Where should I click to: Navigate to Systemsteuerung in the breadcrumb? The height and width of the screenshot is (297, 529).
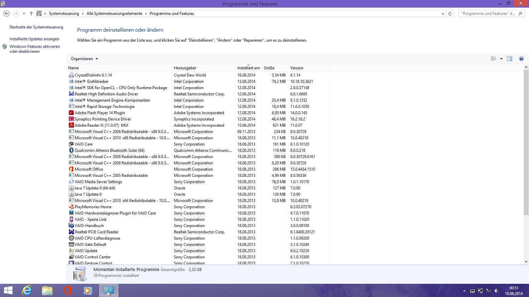point(64,14)
